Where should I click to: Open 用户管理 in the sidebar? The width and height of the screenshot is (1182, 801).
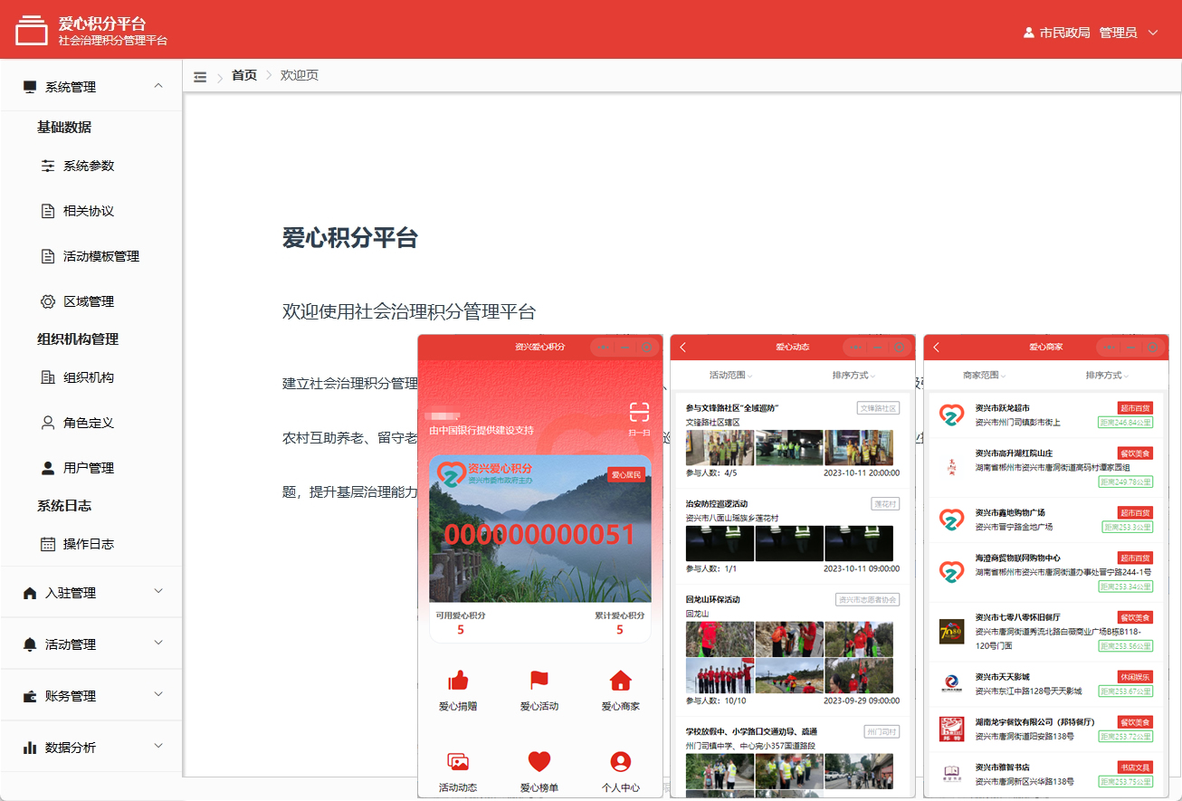pyautogui.click(x=91, y=468)
